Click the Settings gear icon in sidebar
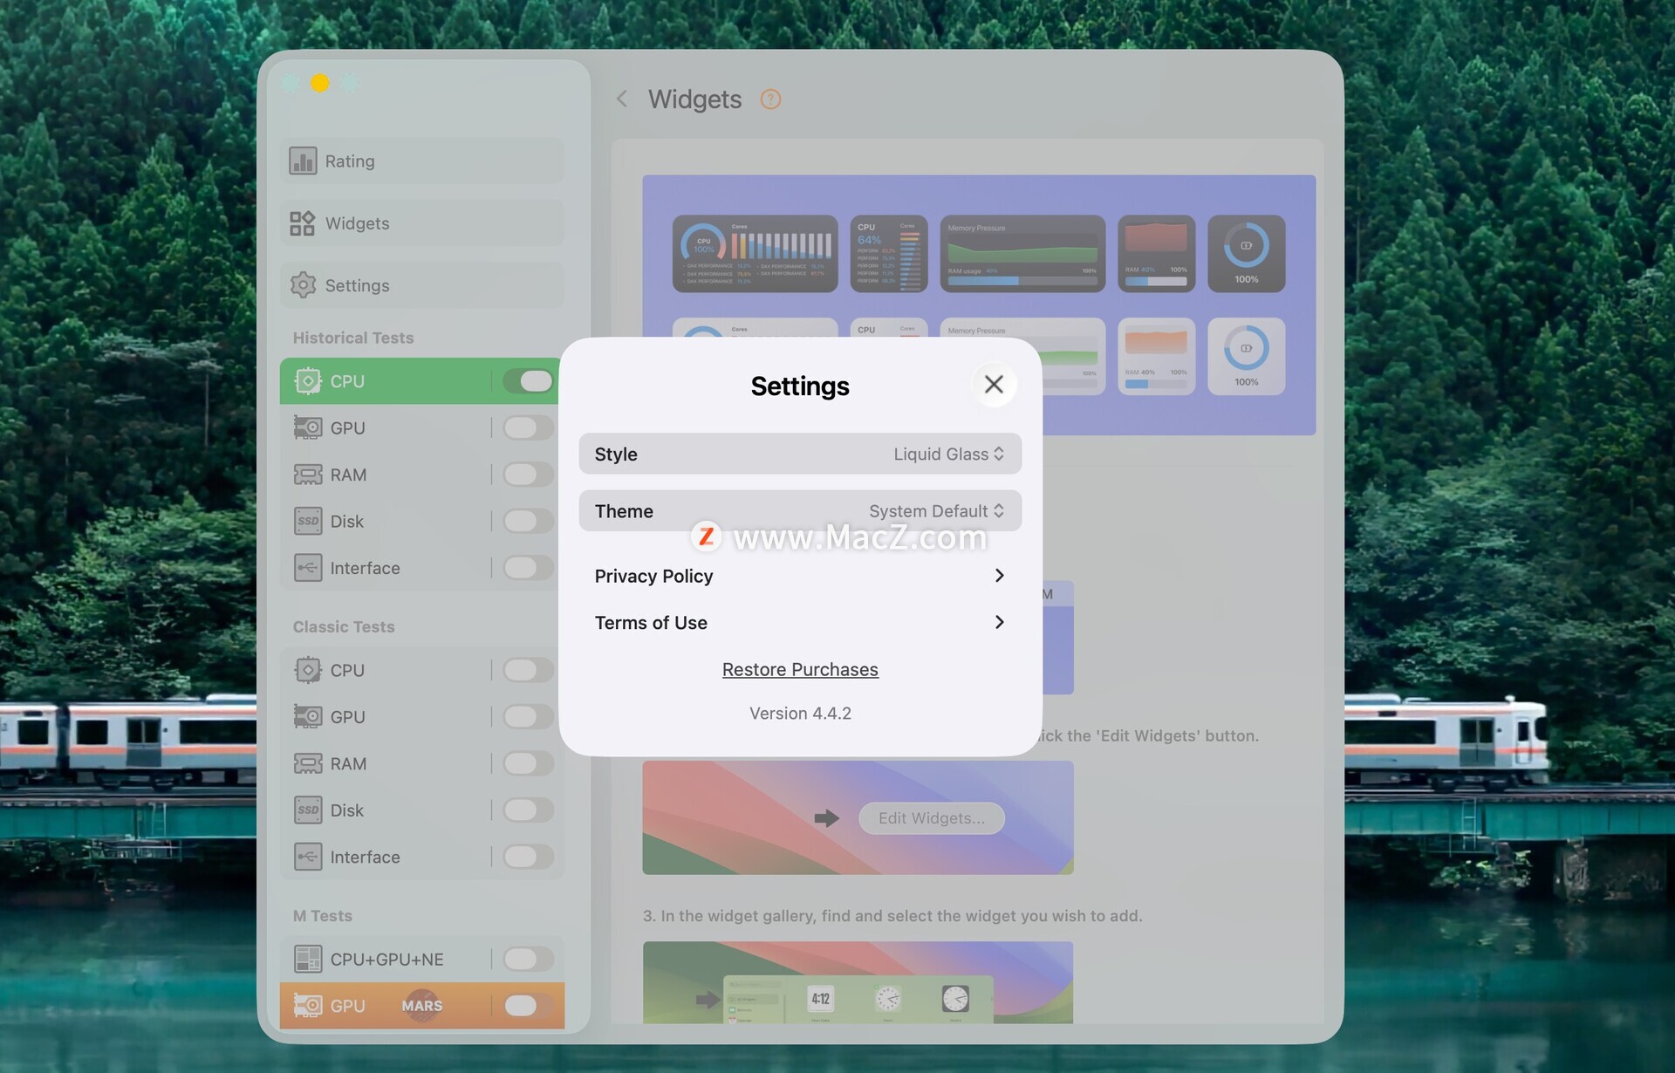Viewport: 1675px width, 1073px height. [303, 285]
